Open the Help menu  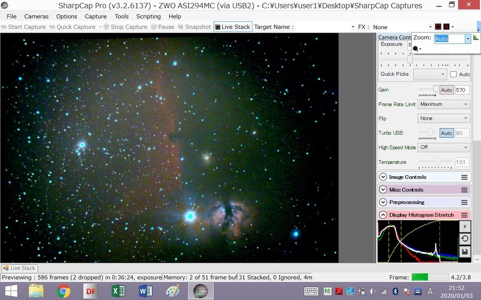click(x=175, y=16)
